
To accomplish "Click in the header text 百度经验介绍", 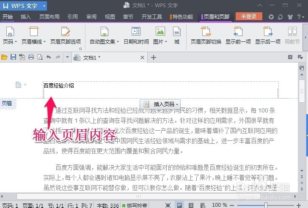I will tap(58, 85).
